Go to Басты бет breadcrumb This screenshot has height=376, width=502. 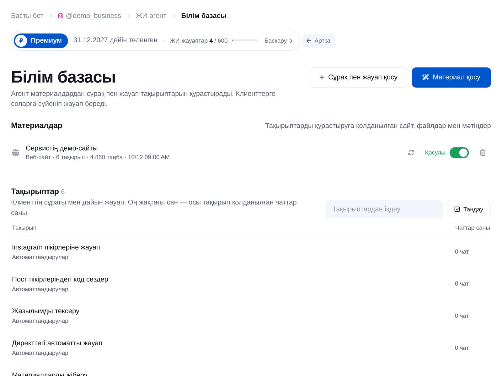(27, 16)
